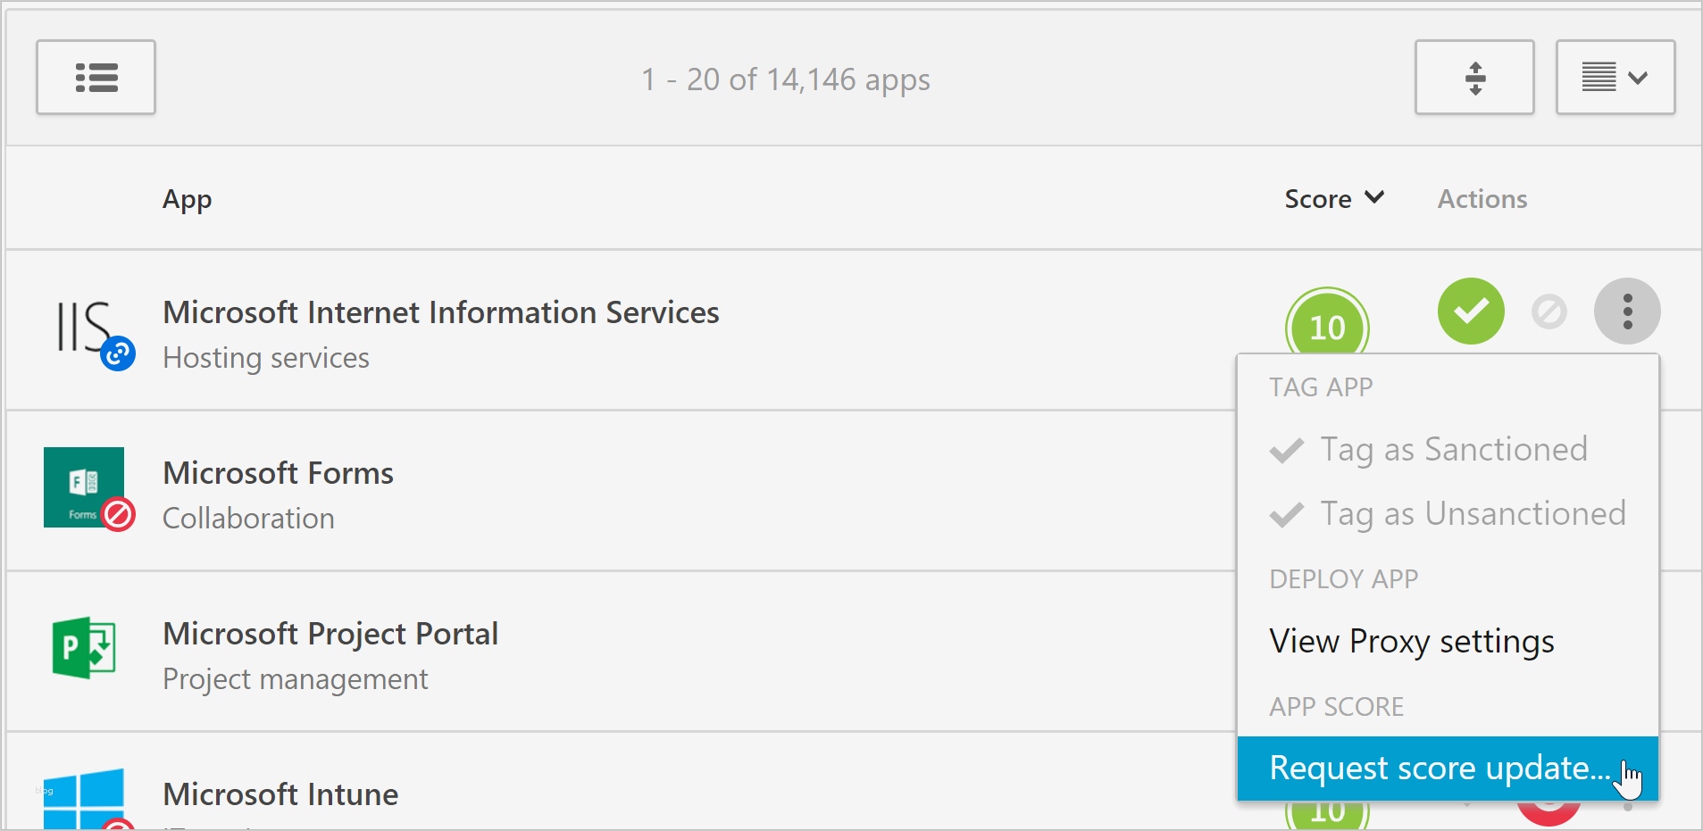The height and width of the screenshot is (831, 1703).
Task: Toggle the Unsanctioned icon for IIS
Action: 1549,312
